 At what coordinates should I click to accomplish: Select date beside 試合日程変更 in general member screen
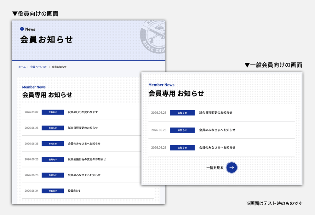click(159, 113)
